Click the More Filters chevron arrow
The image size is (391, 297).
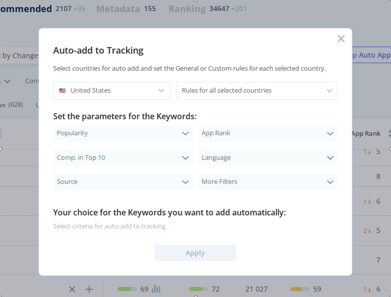click(x=330, y=182)
